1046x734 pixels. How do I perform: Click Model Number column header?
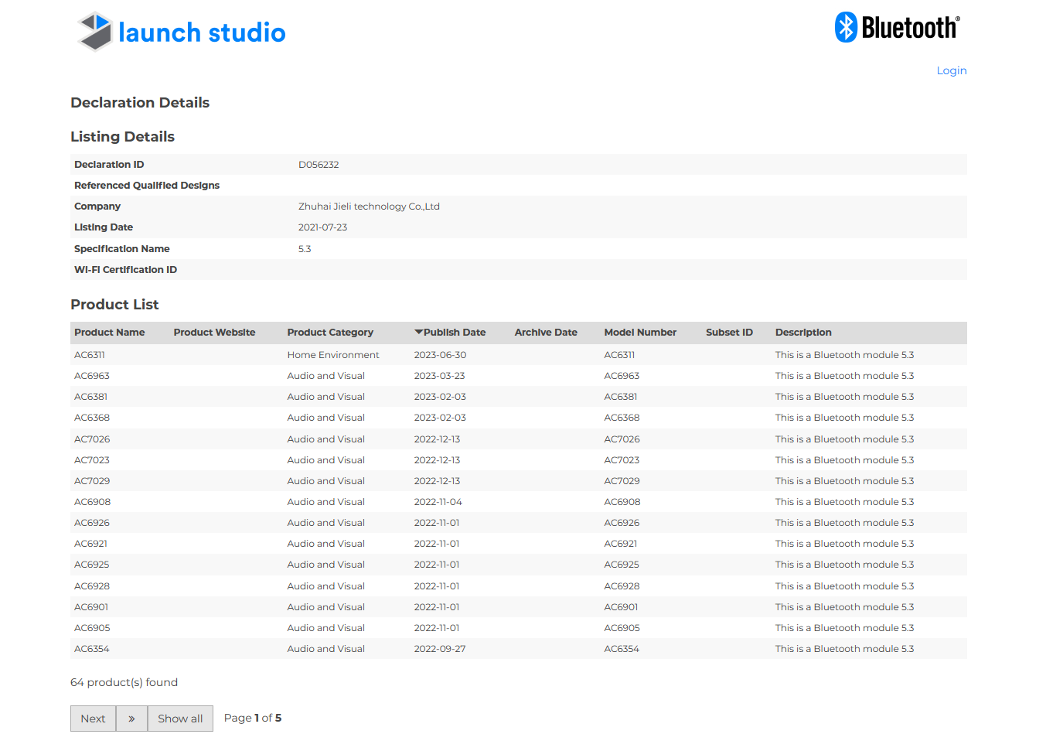[x=640, y=333]
